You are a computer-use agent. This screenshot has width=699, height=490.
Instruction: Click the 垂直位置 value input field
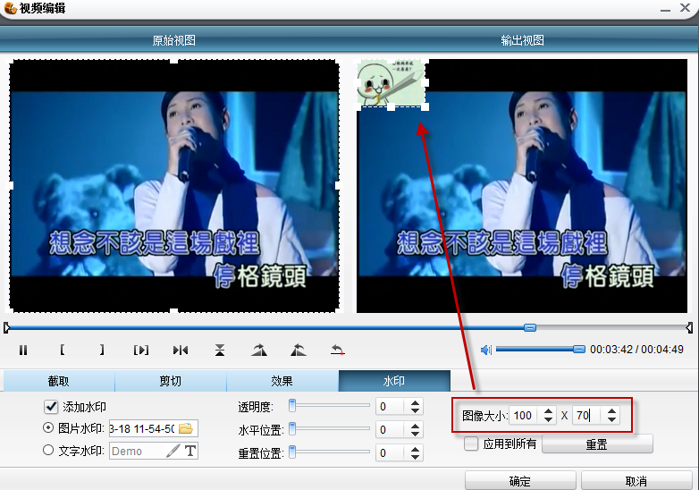(x=392, y=453)
